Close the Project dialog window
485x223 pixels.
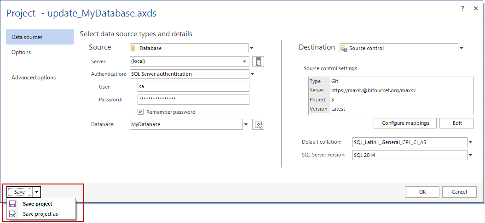coord(475,9)
